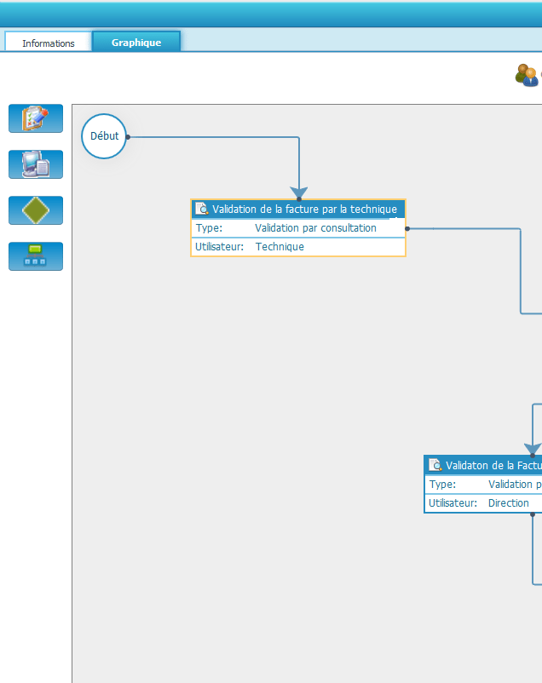Click the "Validation par consultation" type value
This screenshot has height=683, width=542.
[315, 228]
